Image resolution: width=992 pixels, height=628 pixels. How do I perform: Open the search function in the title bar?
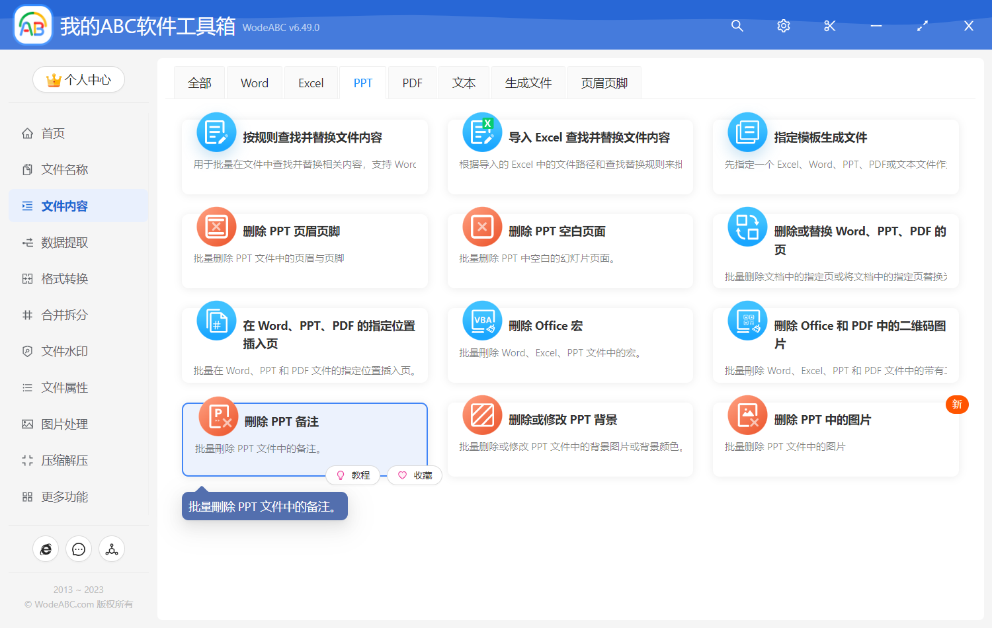tap(737, 26)
